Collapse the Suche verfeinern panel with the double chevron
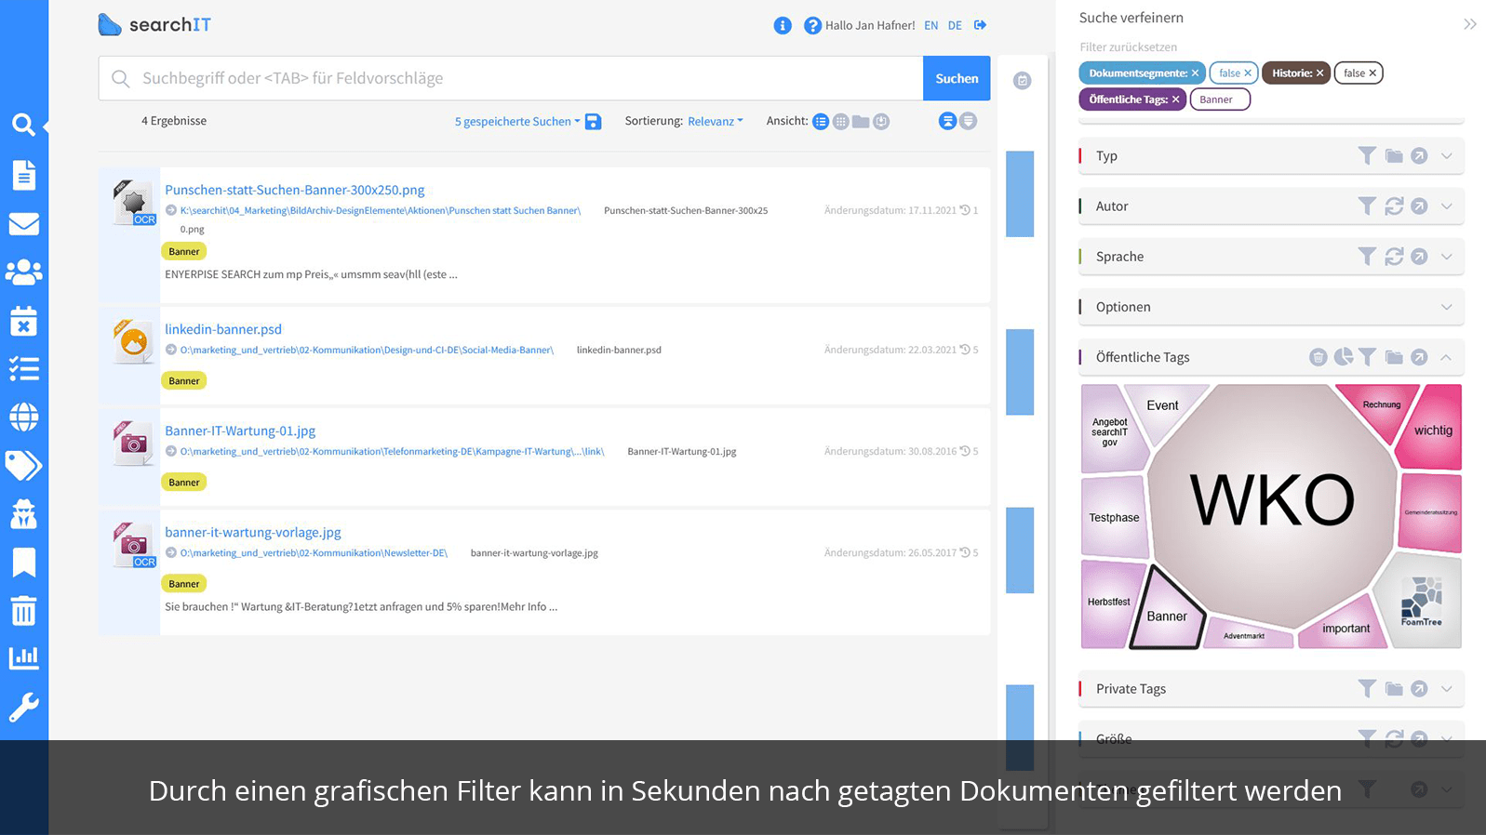The width and height of the screenshot is (1486, 835). point(1469,24)
